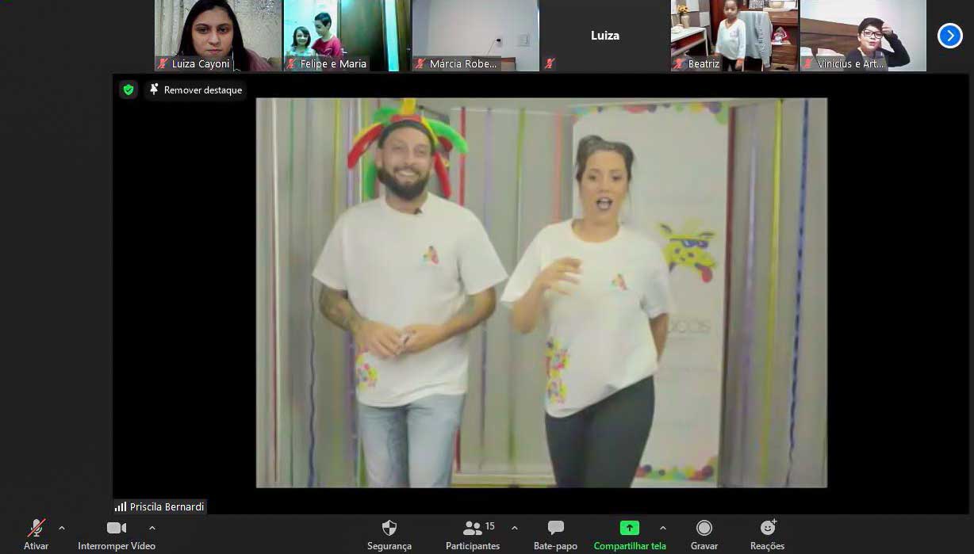The image size is (974, 554).
Task: Start recording with the Gravar icon
Action: tap(704, 529)
